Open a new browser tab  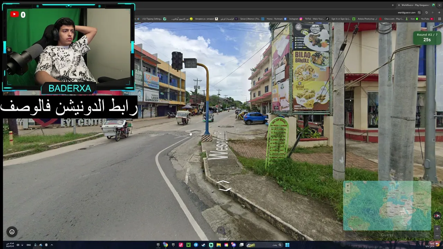tap(392, 5)
